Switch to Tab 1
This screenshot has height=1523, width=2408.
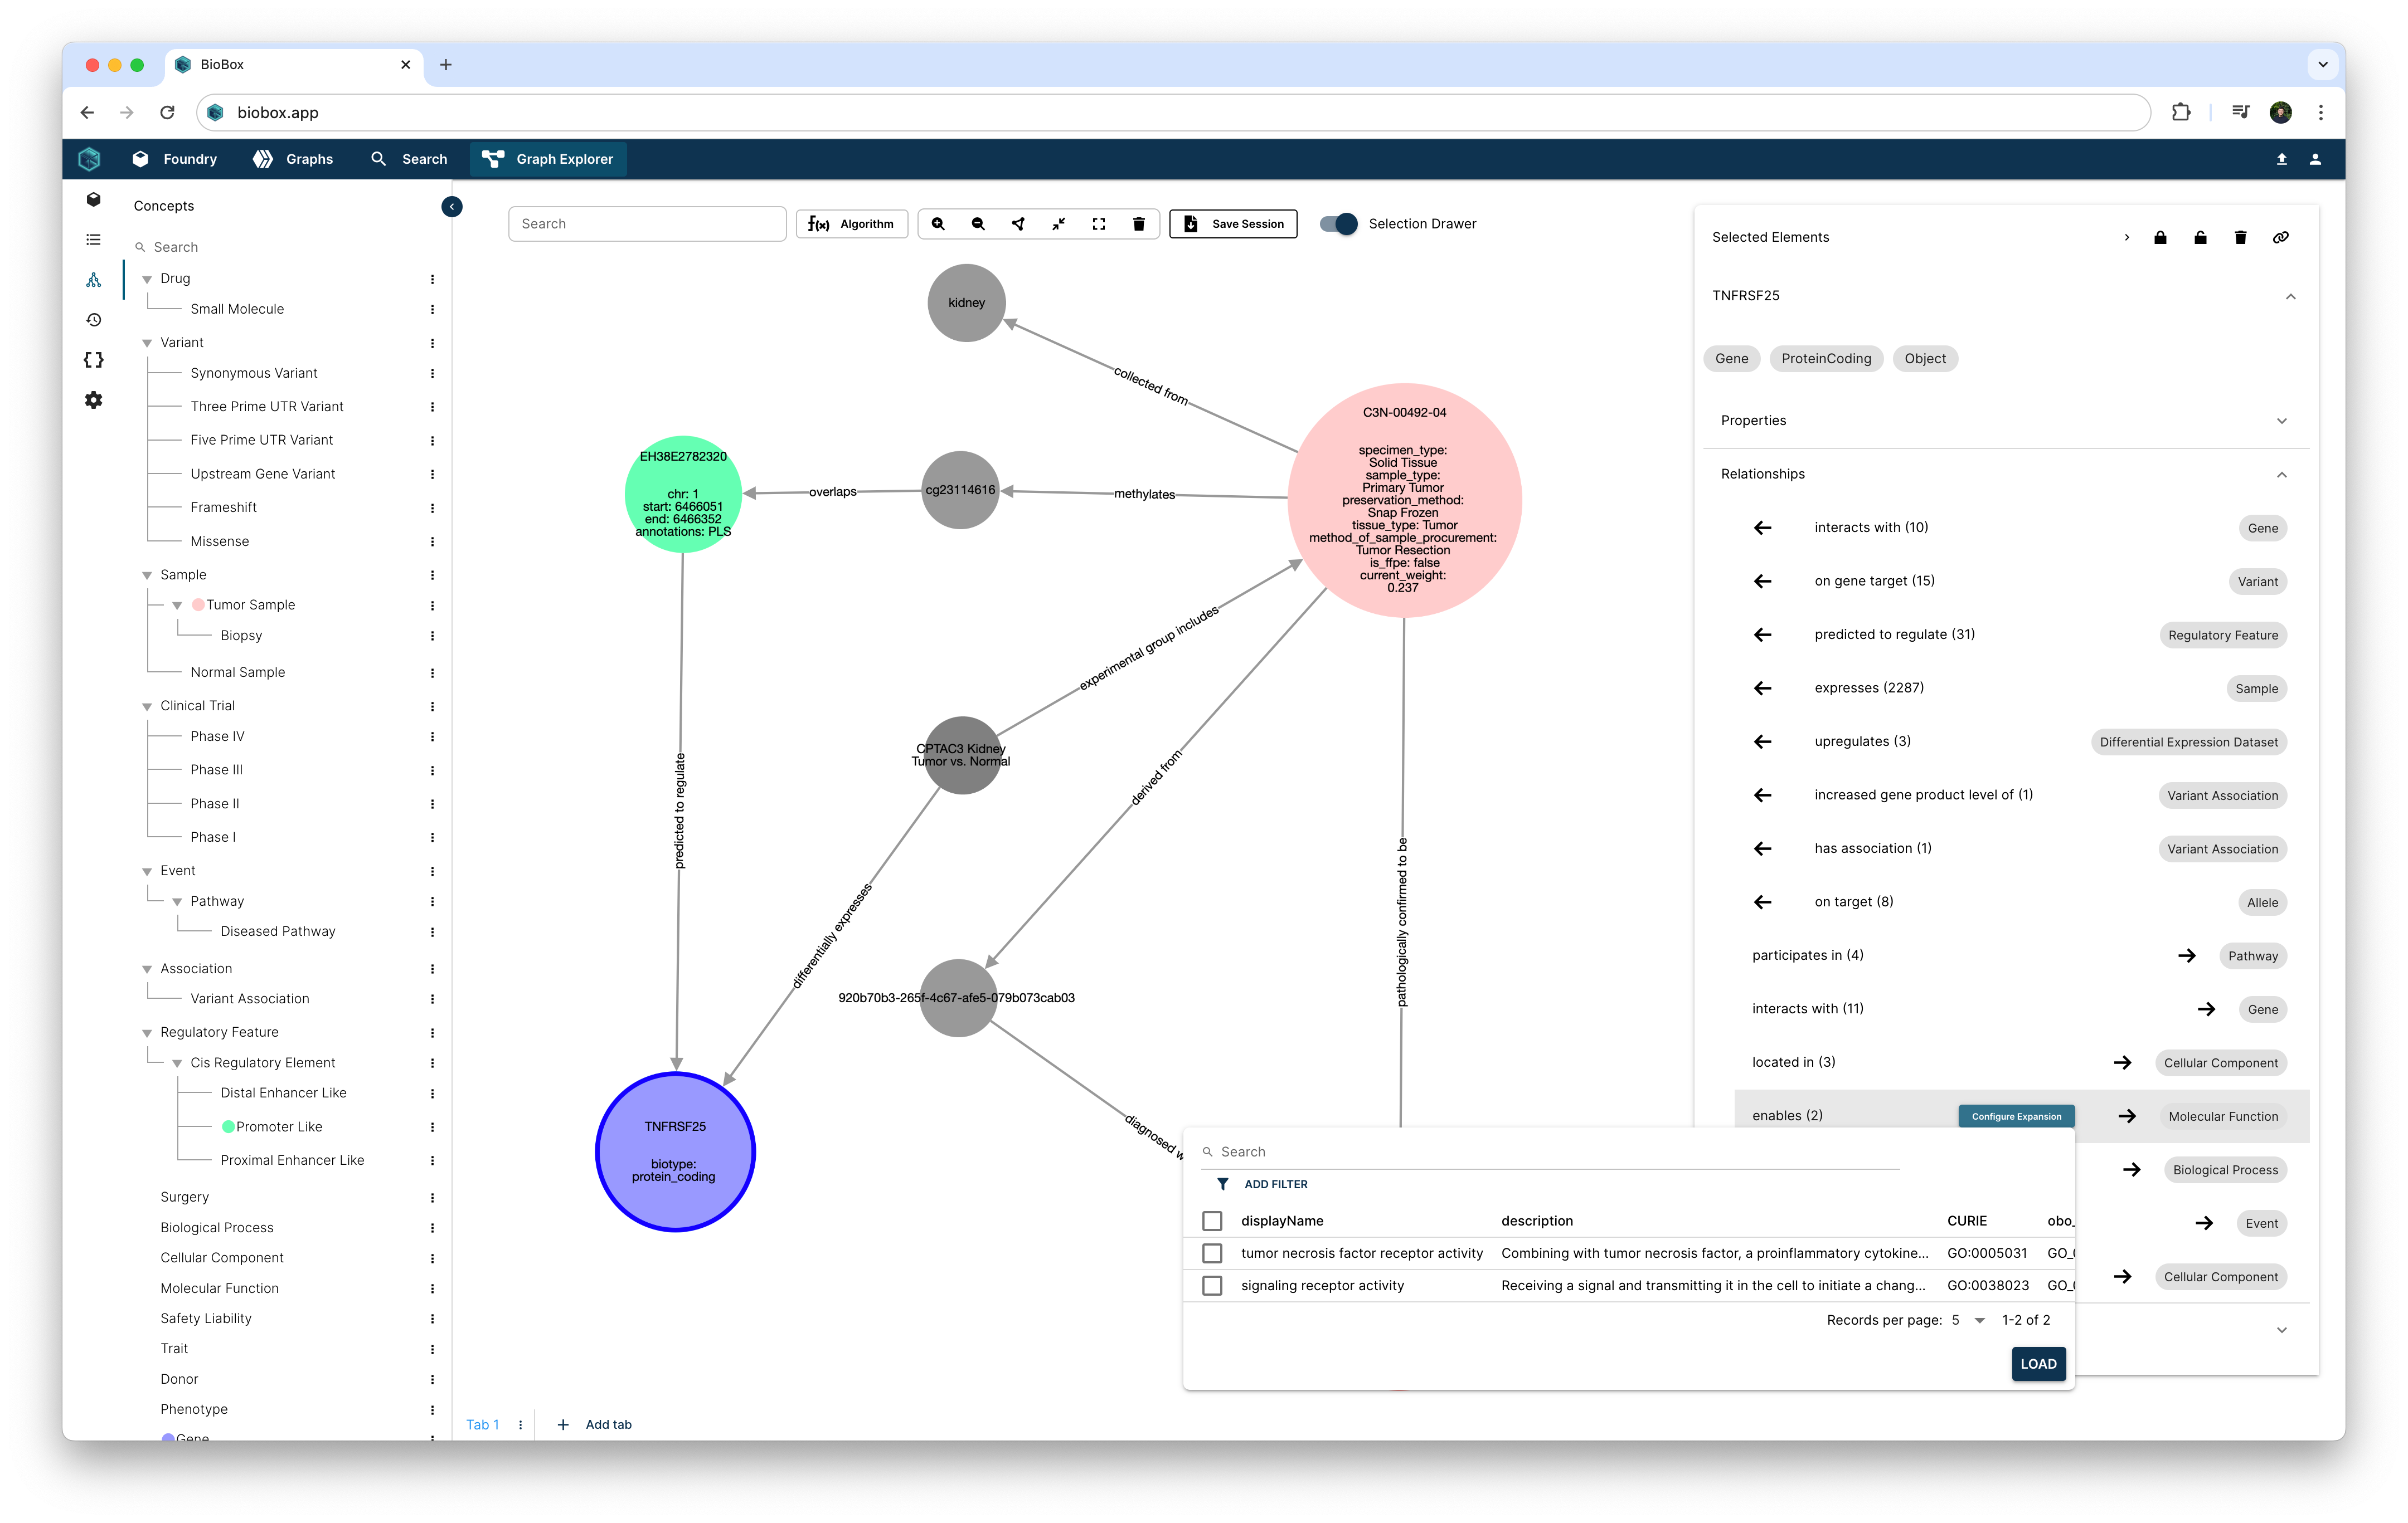(482, 1424)
